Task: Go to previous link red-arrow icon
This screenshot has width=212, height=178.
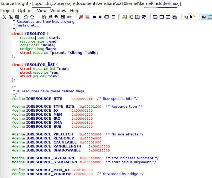Action: click(81, 17)
